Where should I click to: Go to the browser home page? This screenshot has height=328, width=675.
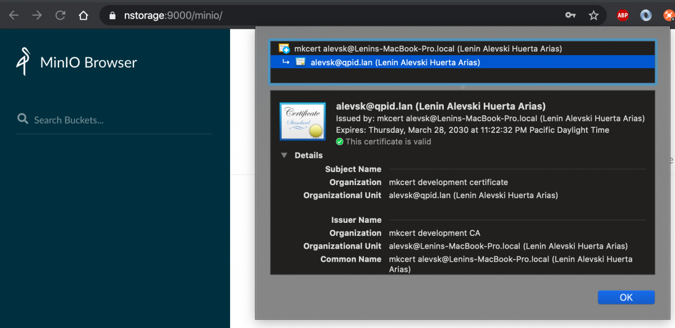point(83,15)
